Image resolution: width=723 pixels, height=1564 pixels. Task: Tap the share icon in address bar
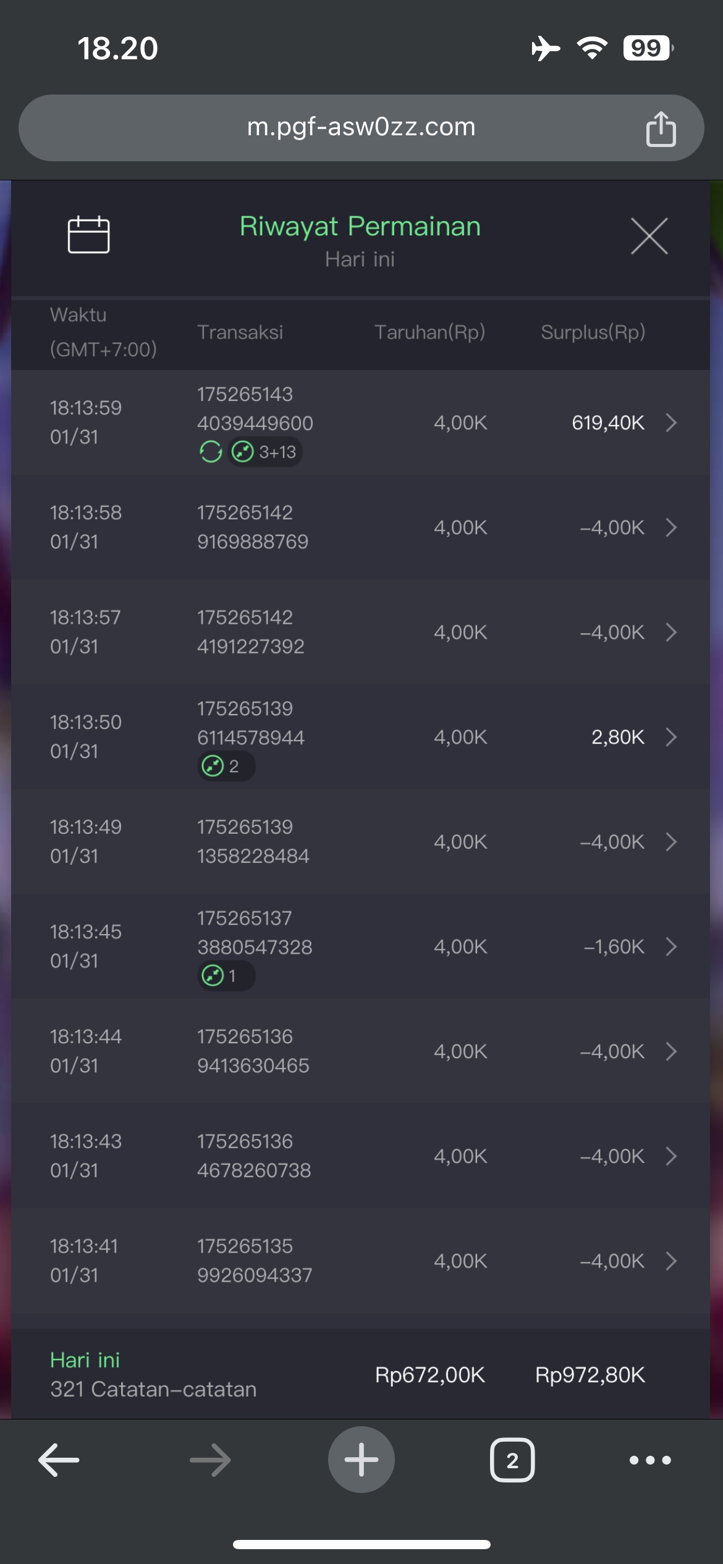coord(661,128)
